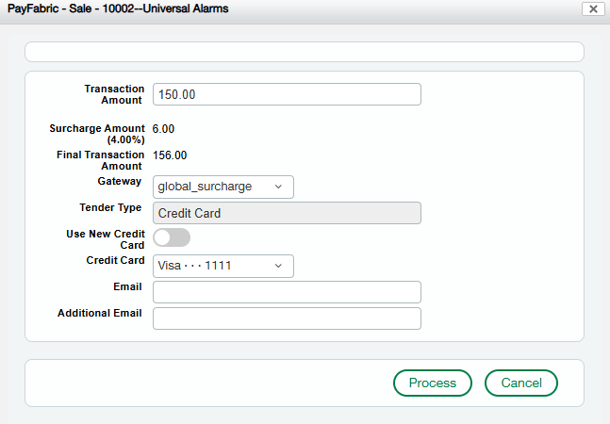Focus the Transaction Amount input field
The width and height of the screenshot is (610, 424).
click(x=287, y=94)
